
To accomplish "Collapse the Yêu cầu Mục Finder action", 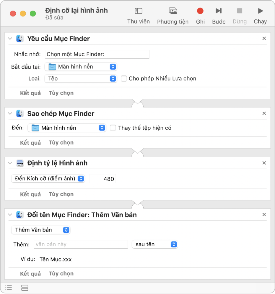I will [10, 39].
